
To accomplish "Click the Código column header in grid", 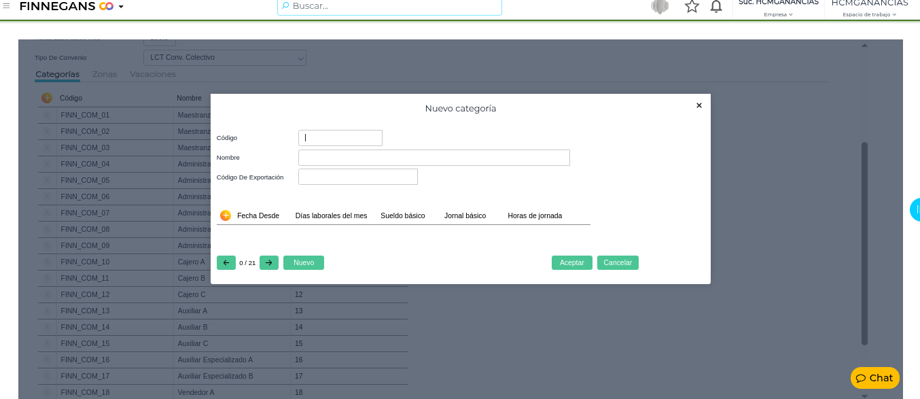I will click(71, 98).
